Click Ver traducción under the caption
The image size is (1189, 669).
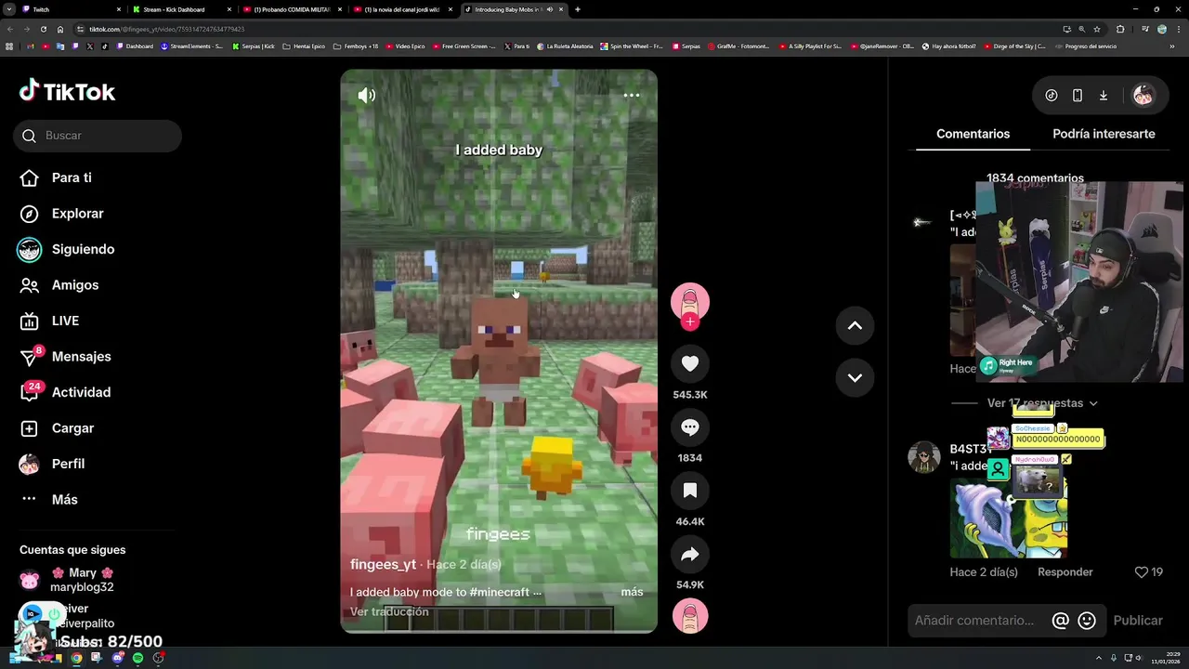[389, 611]
